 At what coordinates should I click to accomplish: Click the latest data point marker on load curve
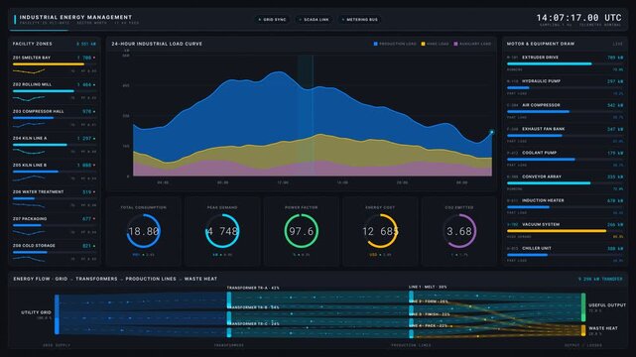(x=491, y=132)
